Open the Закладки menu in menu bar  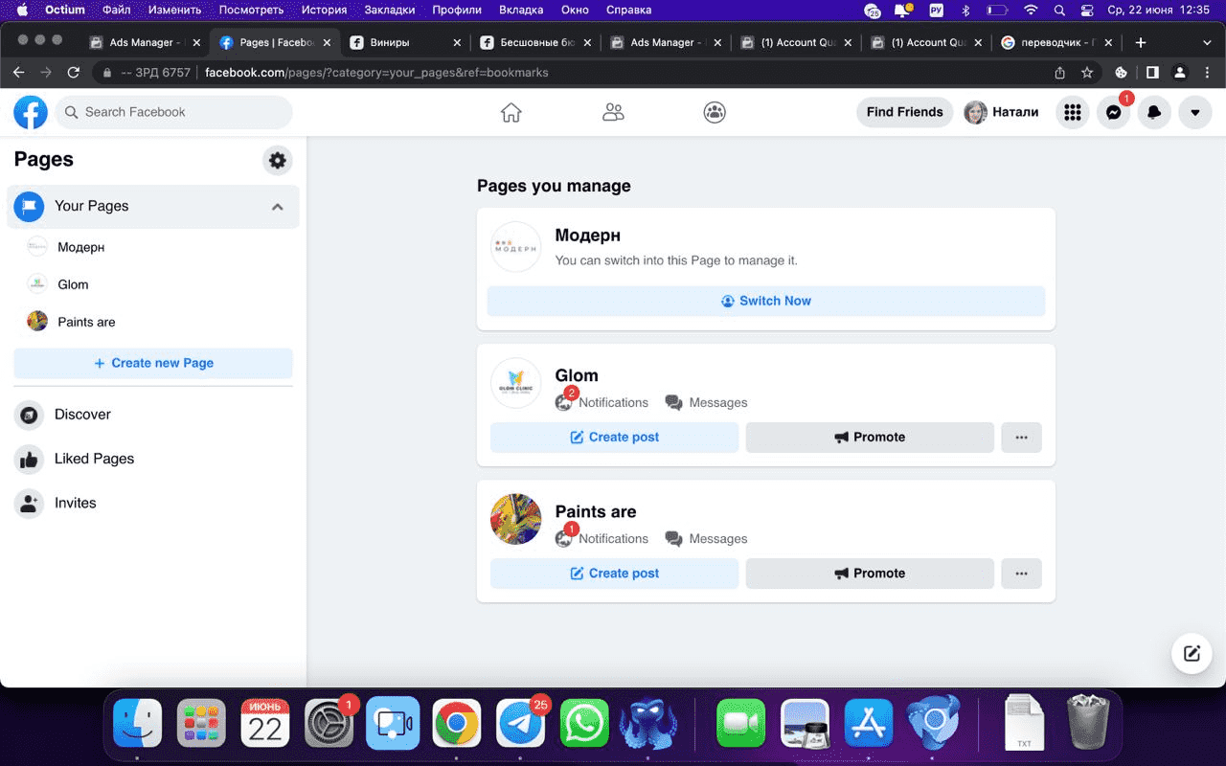click(390, 10)
